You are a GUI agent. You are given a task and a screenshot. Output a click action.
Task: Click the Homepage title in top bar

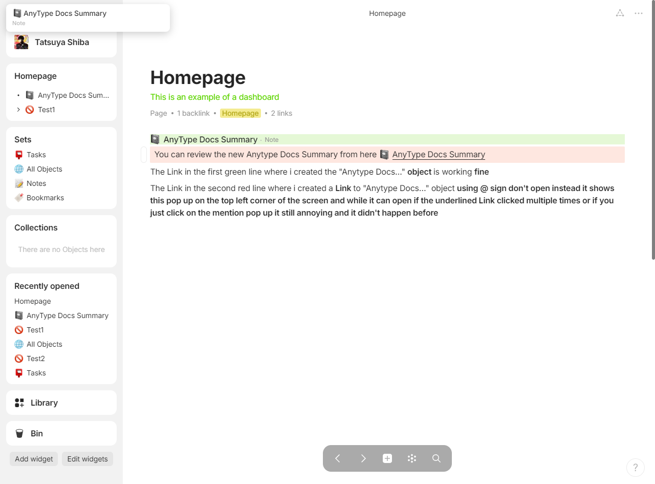click(387, 13)
